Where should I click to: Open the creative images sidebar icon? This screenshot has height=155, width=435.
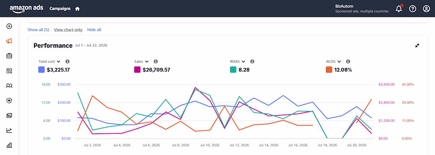[x=9, y=116]
